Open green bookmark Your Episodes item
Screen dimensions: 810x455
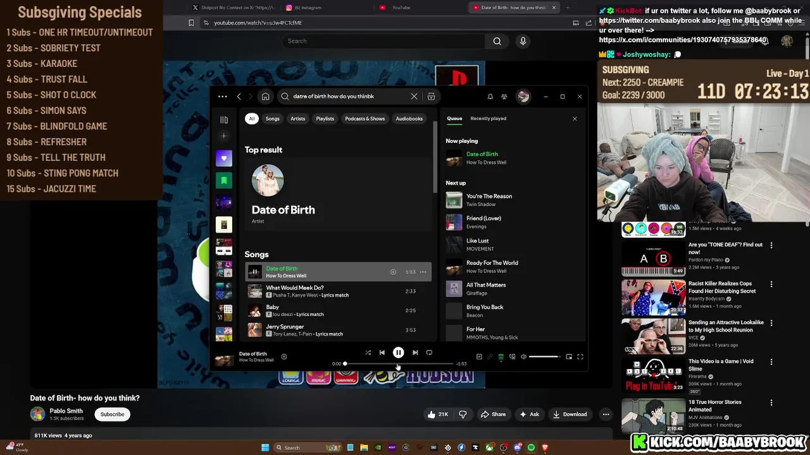pos(224,181)
